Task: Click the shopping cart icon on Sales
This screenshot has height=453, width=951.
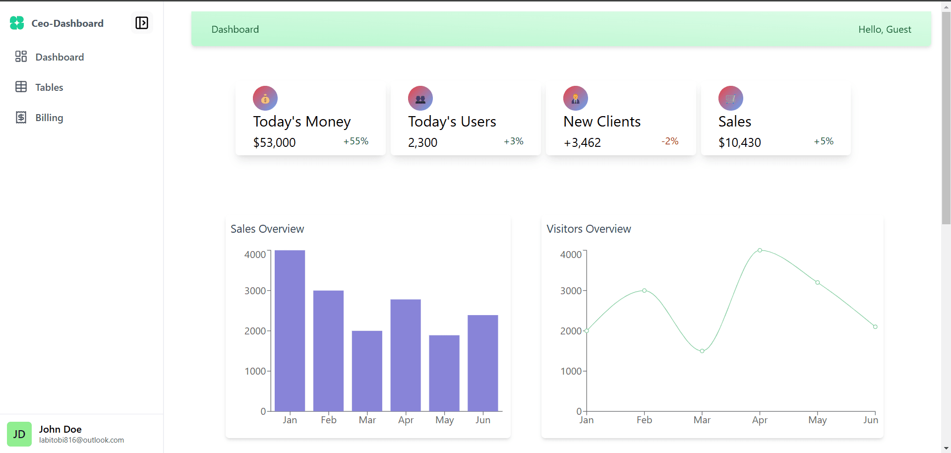Action: click(x=731, y=98)
